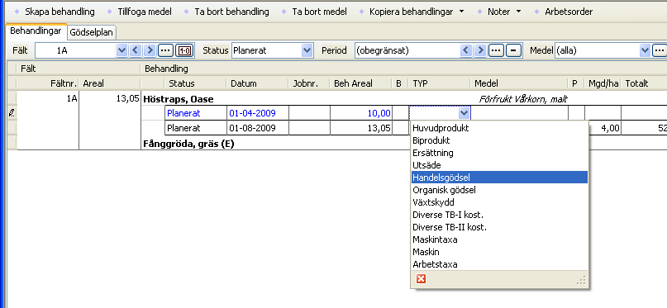Open field browse ellipsis button
The height and width of the screenshot is (308, 667).
pos(165,50)
